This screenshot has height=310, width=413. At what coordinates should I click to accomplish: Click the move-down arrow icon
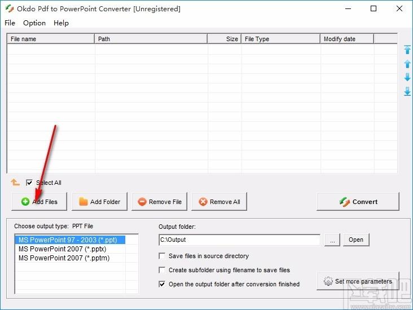click(x=407, y=77)
